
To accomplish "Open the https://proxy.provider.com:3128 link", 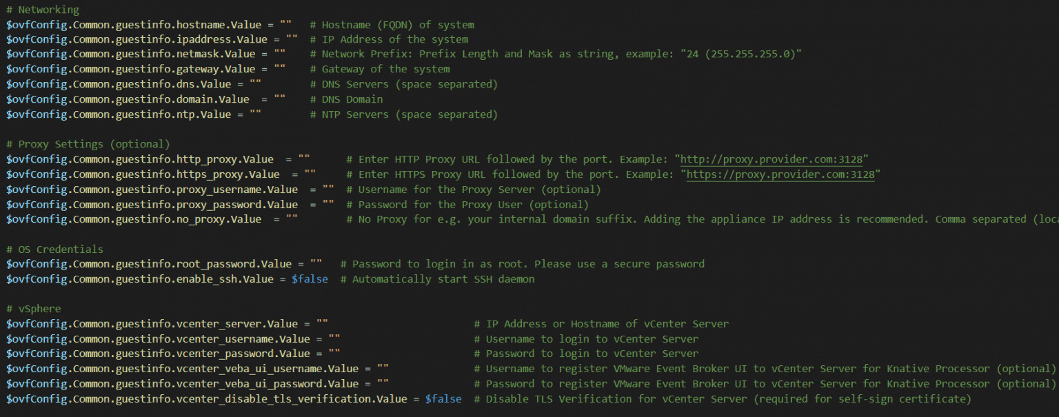I will (780, 174).
